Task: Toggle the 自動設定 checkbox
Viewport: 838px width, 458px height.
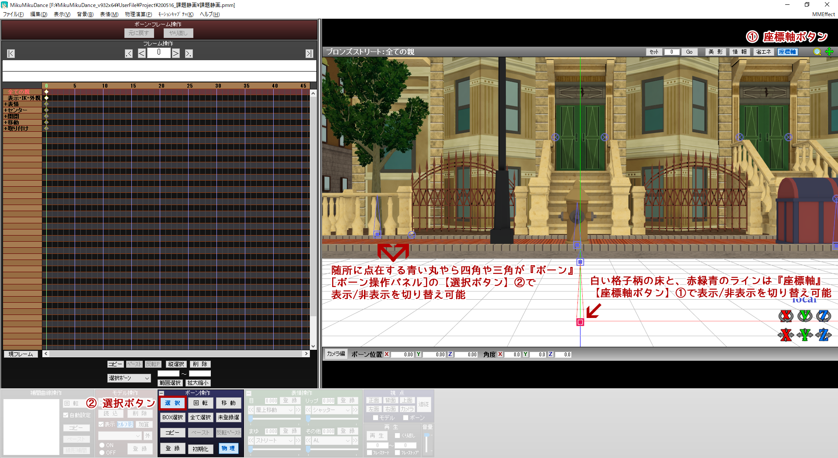Action: (66, 415)
